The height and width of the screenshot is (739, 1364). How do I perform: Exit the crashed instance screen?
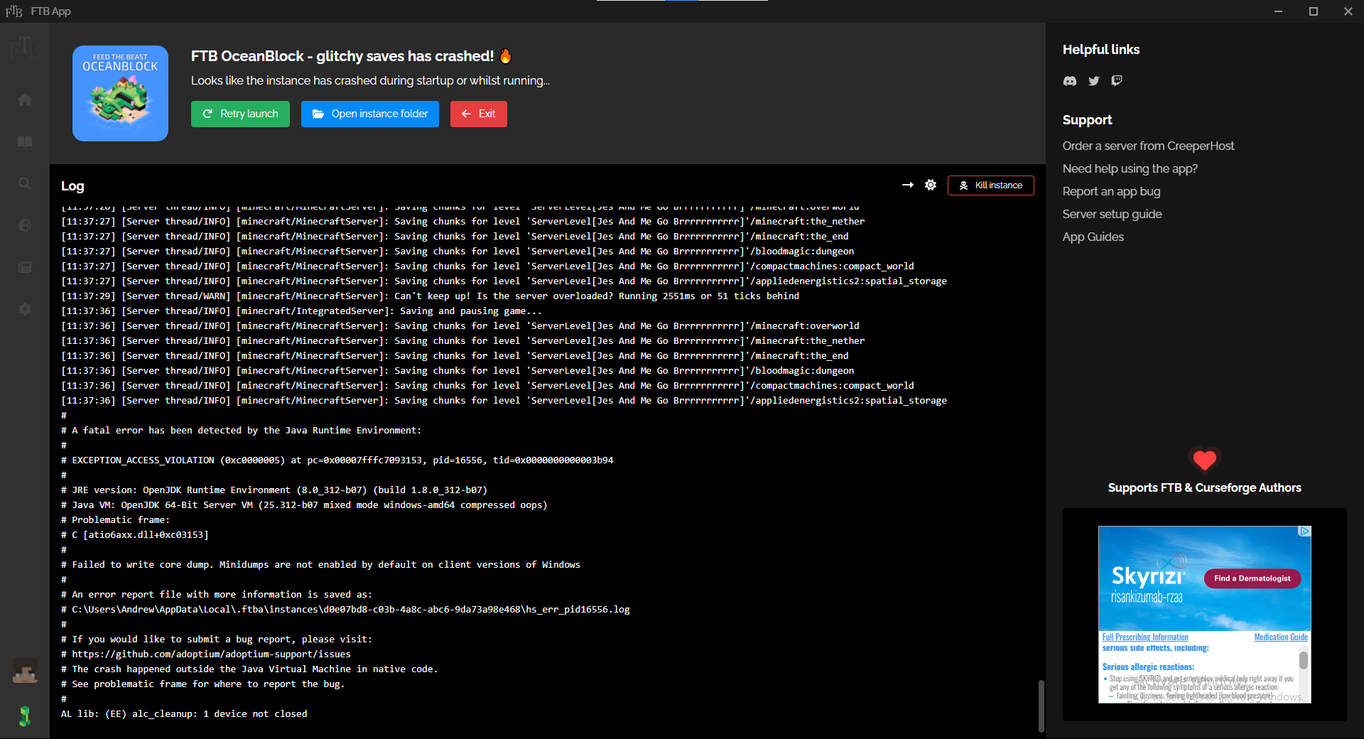click(478, 114)
